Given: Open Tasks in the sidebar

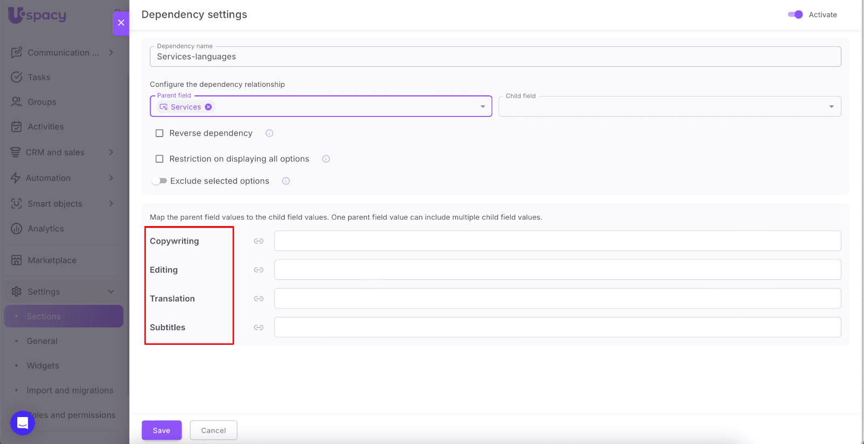Looking at the screenshot, I should tap(39, 77).
